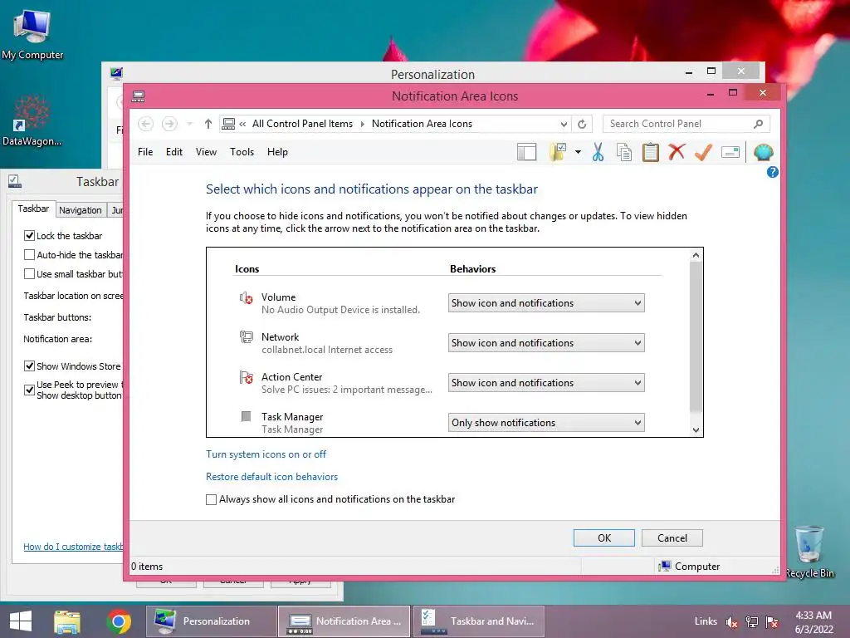
Task: Expand the breadcrumb arrow after All Control Panel Items
Action: pos(362,125)
